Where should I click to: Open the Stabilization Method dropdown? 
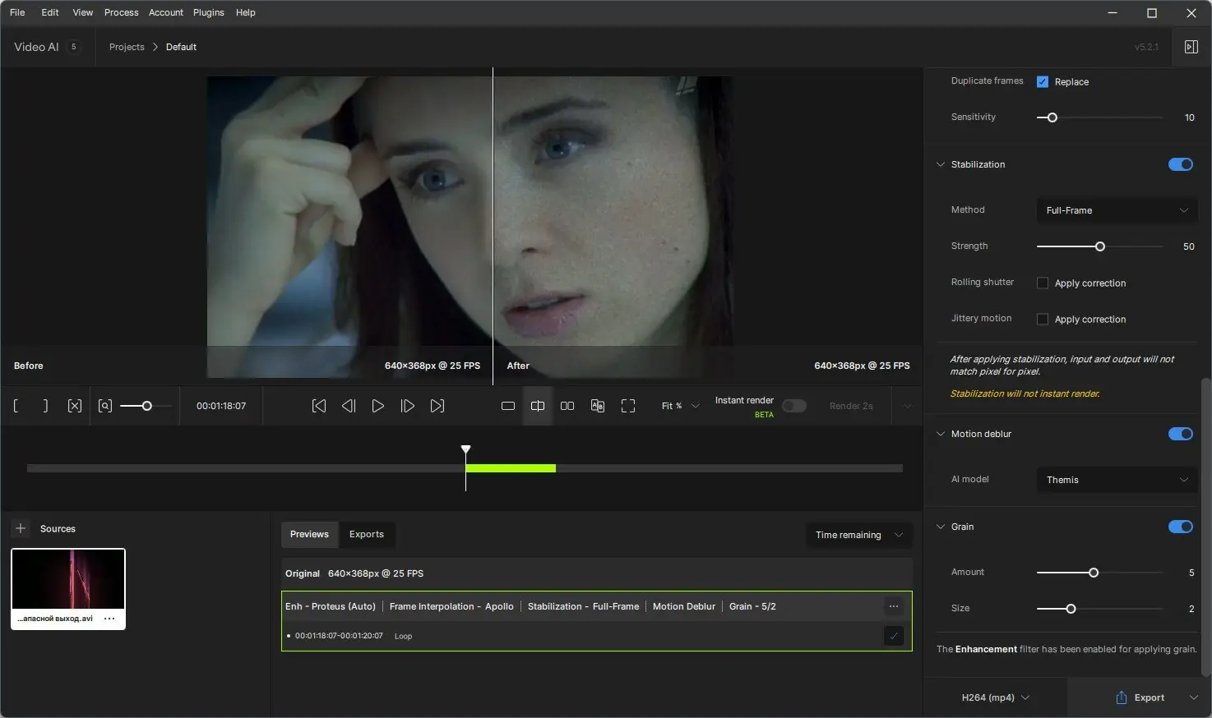click(x=1116, y=210)
